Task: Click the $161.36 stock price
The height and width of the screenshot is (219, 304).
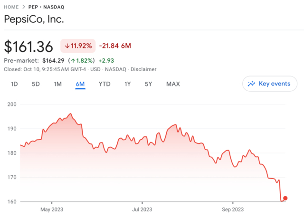Action: [x=28, y=46]
